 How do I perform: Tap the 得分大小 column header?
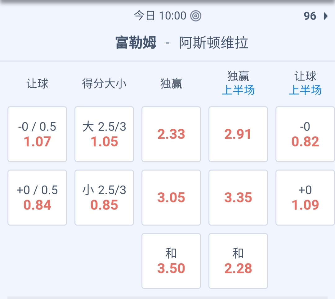104,84
